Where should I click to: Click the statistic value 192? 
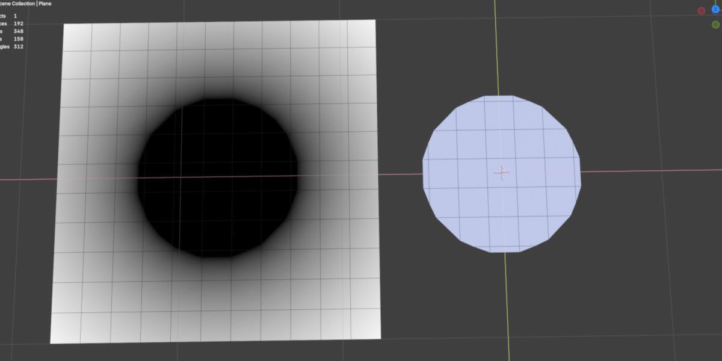point(17,23)
